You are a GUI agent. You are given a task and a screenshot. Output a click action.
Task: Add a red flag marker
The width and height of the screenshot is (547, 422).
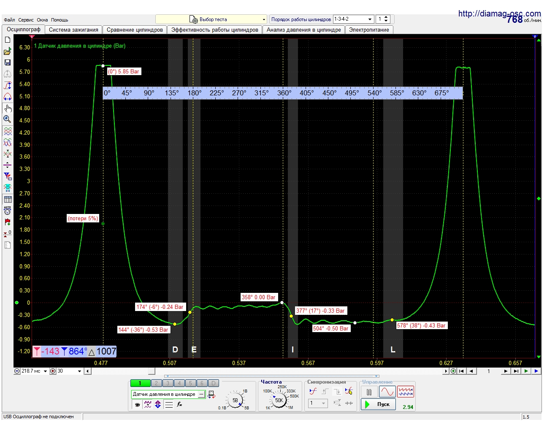pos(7,222)
